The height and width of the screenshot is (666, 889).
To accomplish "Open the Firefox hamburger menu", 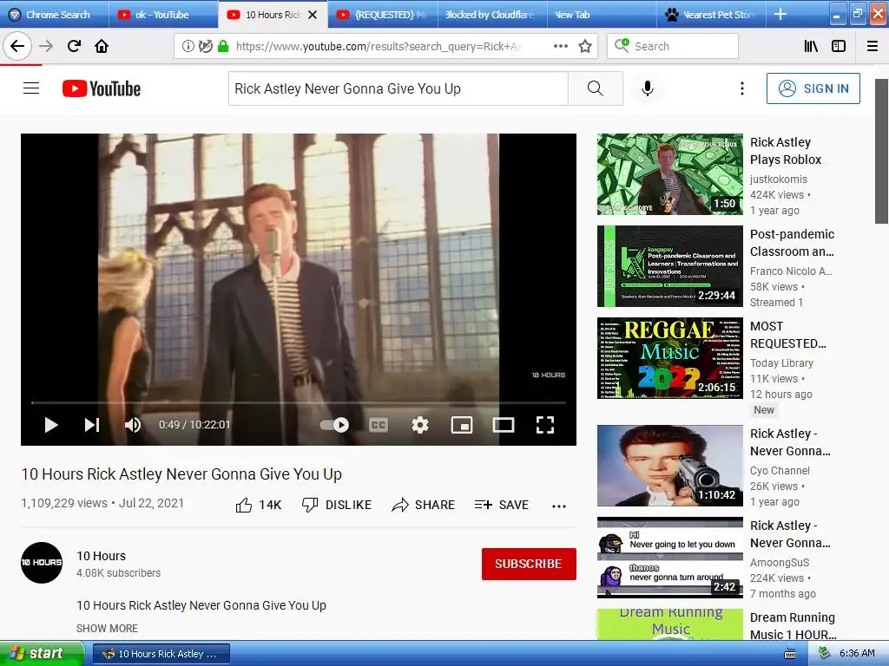I will pyautogui.click(x=873, y=47).
